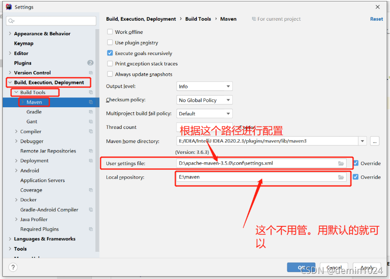This screenshot has width=390, height=279.
Task: Open the Checksum policy dropdown
Action: pyautogui.click(x=204, y=100)
